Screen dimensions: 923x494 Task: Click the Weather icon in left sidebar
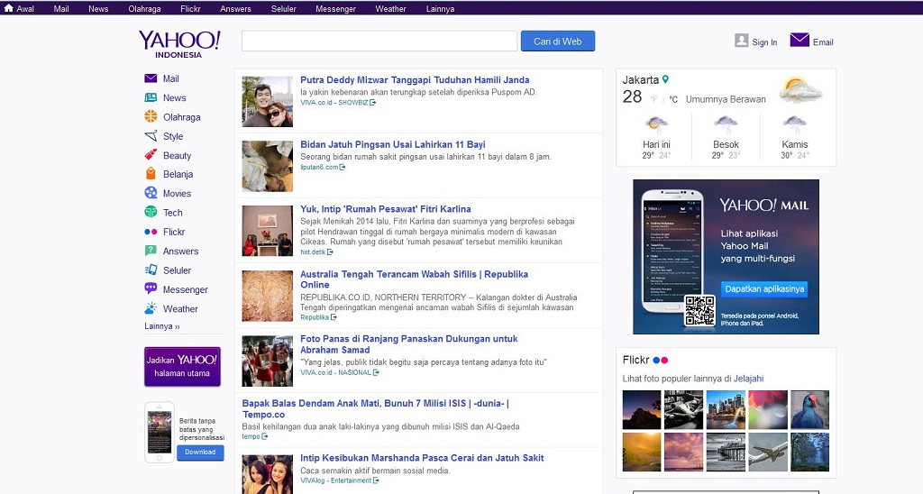[x=151, y=308]
